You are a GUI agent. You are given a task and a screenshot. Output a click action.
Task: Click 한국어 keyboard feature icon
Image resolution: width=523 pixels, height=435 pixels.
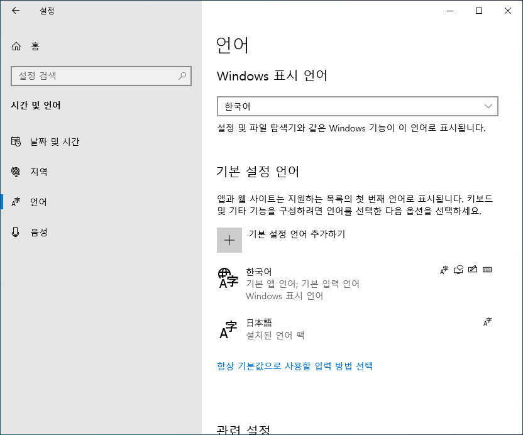coord(487,270)
